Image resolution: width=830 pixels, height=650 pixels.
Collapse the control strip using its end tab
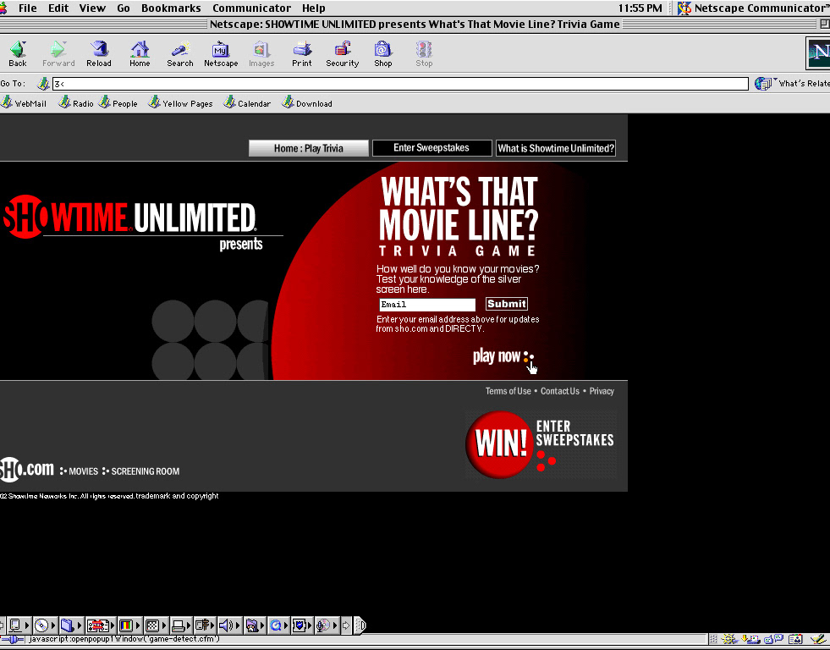pyautogui.click(x=360, y=625)
